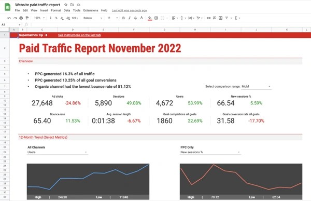Screen dimensions: 311x201
Task: Open the Google Sheets home icon
Action: (8, 7)
